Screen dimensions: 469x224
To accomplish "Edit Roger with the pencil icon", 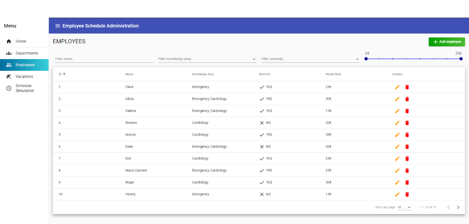I will pyautogui.click(x=397, y=183).
